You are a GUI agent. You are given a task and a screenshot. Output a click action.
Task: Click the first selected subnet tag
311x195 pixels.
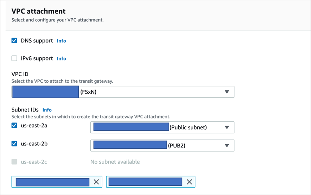(x=52, y=182)
